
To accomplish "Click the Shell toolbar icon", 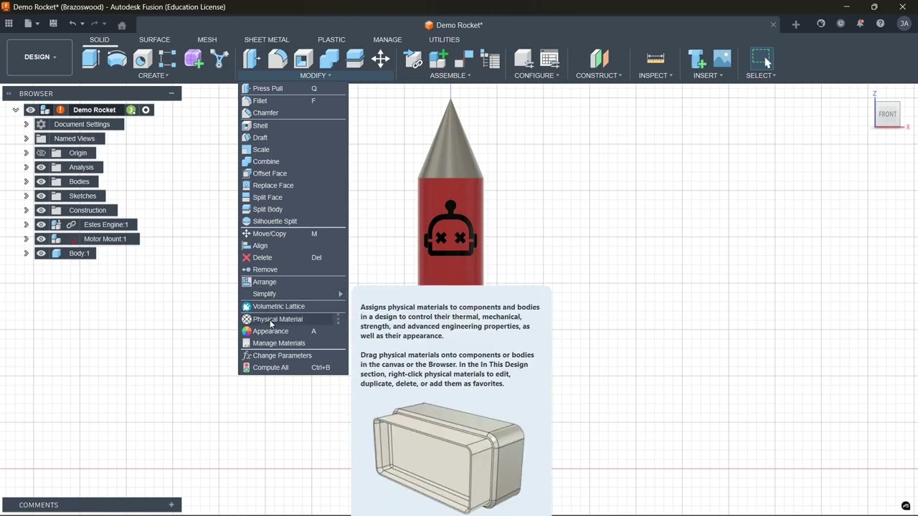I will pyautogui.click(x=303, y=59).
